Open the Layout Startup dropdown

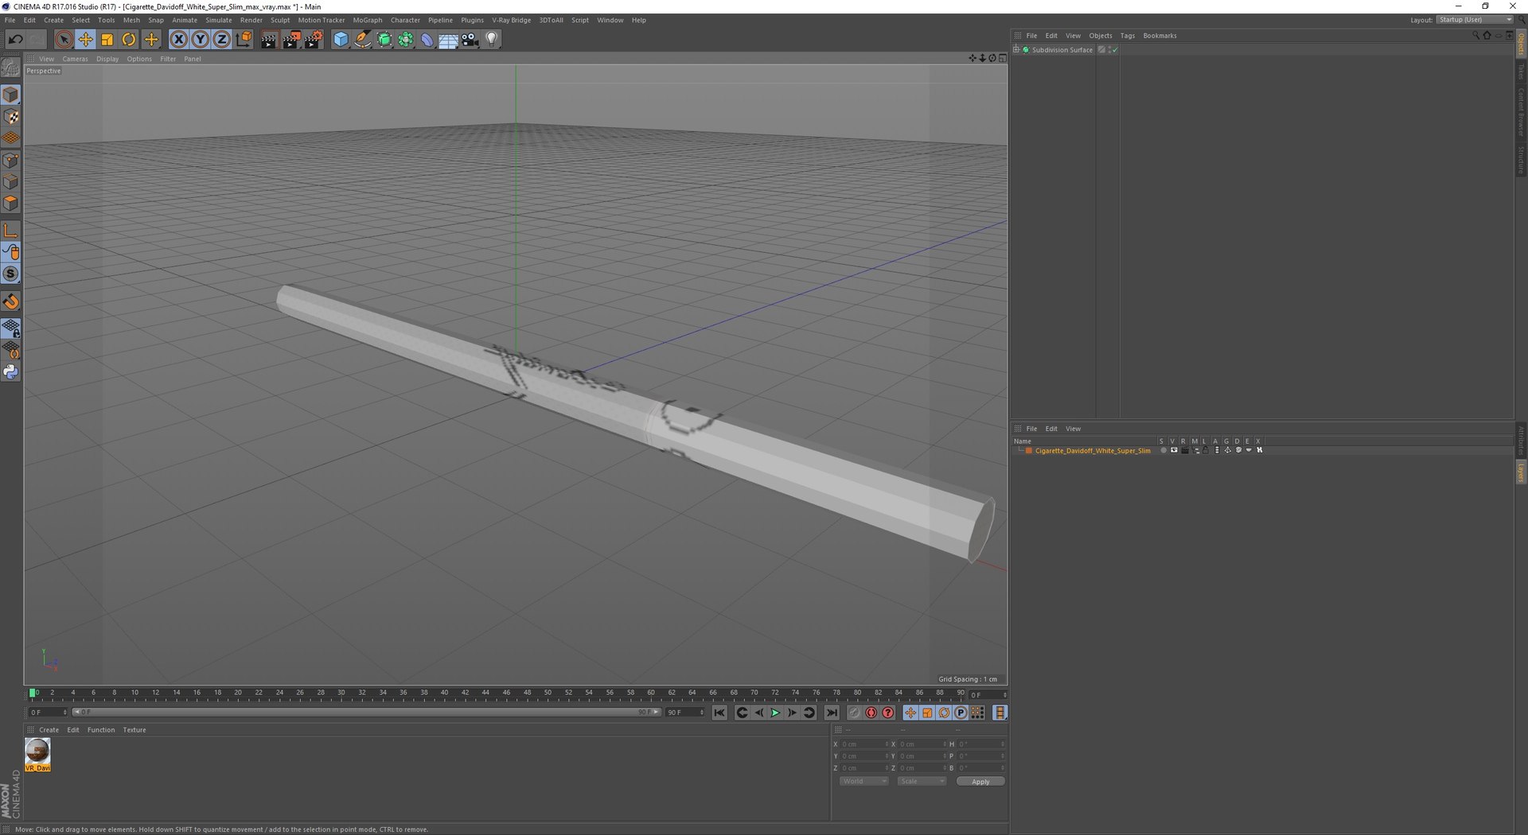coord(1475,20)
